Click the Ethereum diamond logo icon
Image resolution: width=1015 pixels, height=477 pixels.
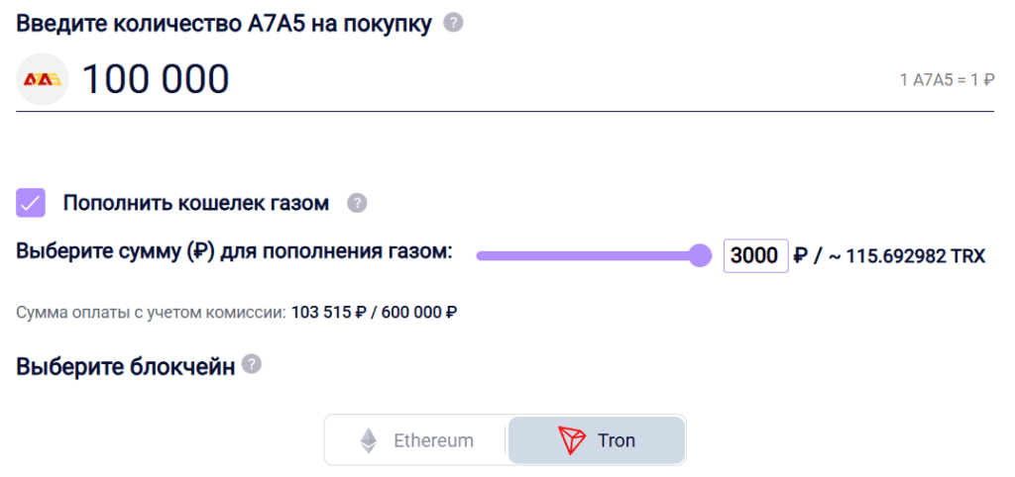click(x=369, y=440)
